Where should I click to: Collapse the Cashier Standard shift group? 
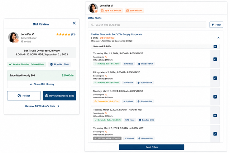point(219,38)
